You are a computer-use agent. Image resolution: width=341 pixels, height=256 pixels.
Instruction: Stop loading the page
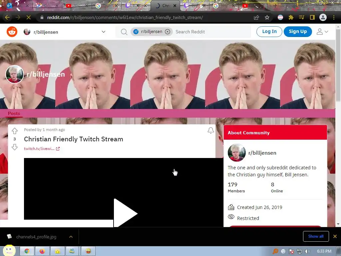point(29,17)
